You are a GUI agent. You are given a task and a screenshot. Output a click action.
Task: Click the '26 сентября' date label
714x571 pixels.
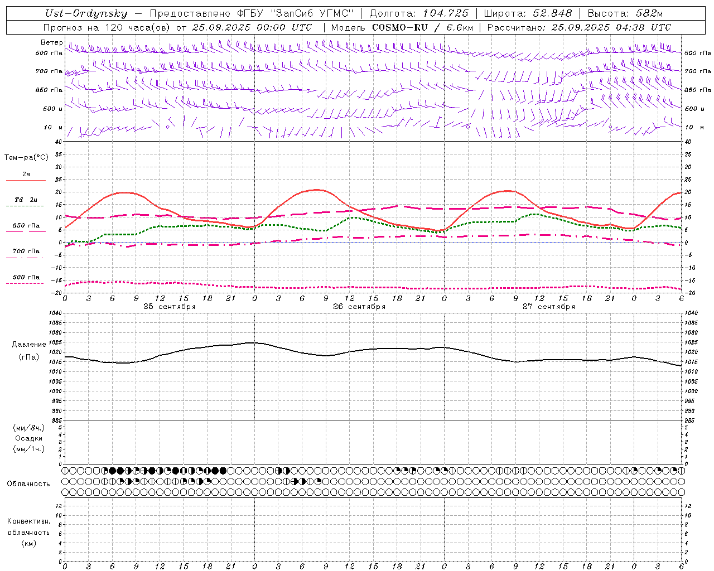click(x=359, y=307)
